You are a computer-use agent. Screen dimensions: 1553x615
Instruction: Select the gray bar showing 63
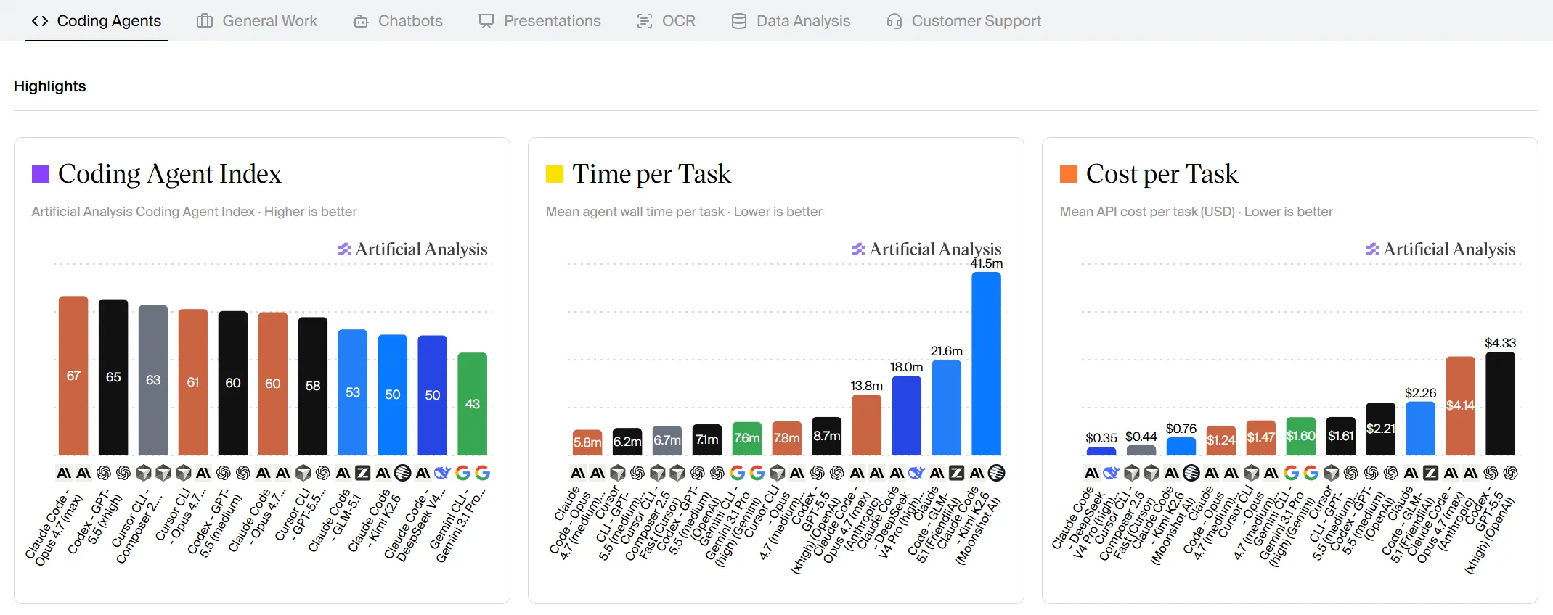tap(153, 380)
